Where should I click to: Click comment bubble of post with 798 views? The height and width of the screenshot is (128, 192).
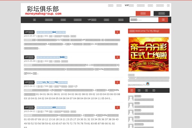pos(117,108)
